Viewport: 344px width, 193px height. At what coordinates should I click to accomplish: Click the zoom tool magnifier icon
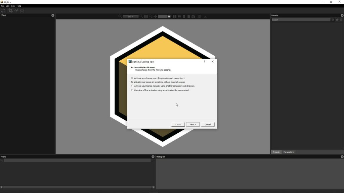(x=150, y=16)
